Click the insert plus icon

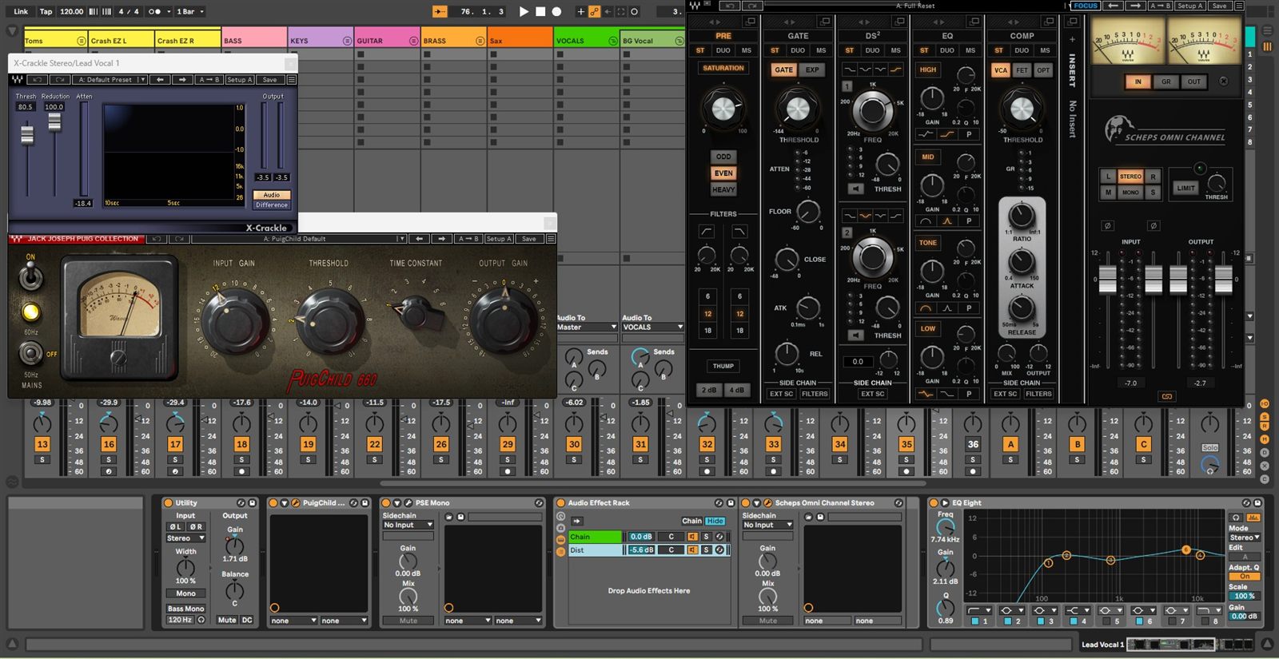pos(1072,38)
